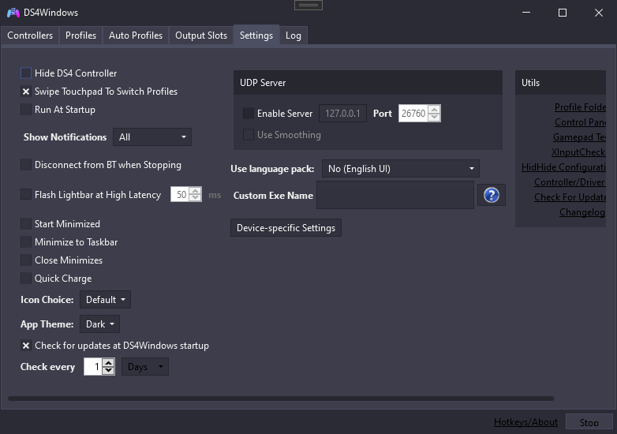
Task: Decrease the UDP Port number
Action: coord(434,117)
